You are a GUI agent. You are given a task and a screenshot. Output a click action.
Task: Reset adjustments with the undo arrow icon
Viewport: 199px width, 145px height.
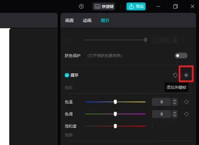coord(175,75)
